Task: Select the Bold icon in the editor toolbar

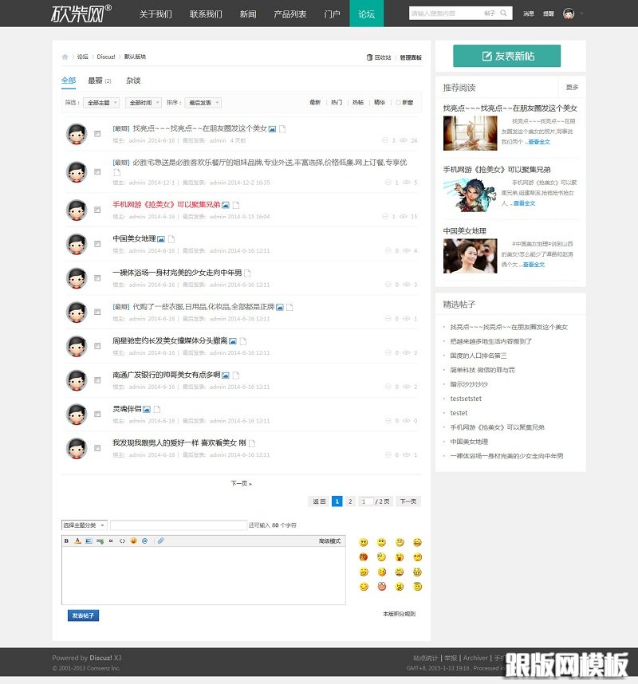Action: [x=66, y=541]
